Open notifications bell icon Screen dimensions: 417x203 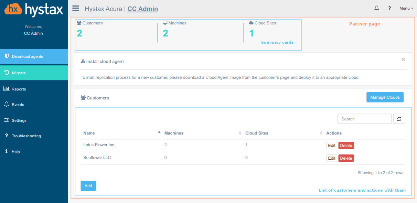tap(376, 8)
